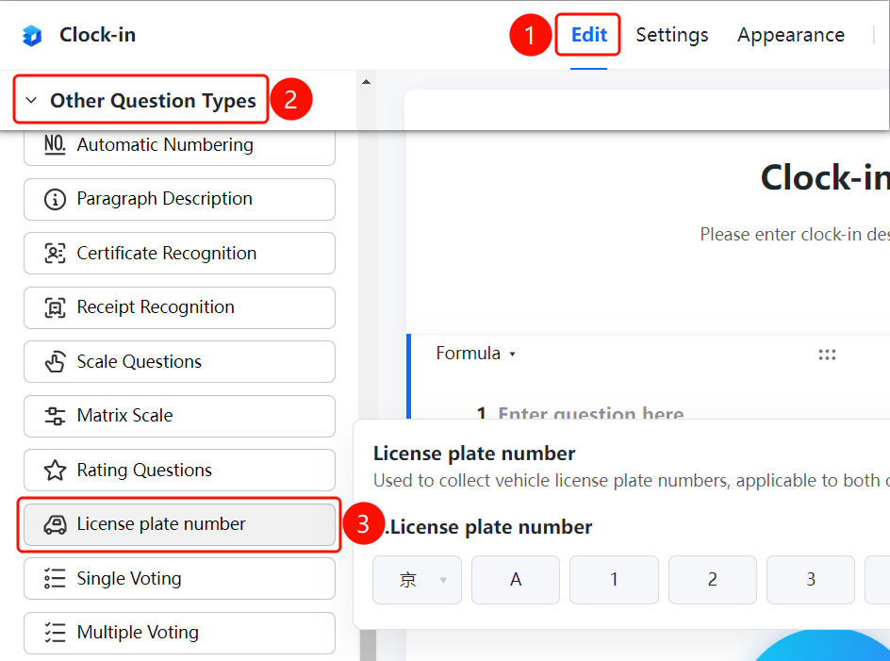Viewport: 890px width, 661px height.
Task: Add a Certificate Recognition question
Action: pyautogui.click(x=179, y=254)
